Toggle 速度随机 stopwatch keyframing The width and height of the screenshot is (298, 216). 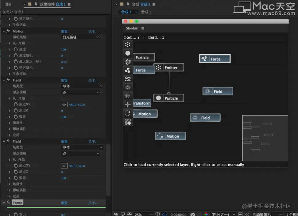[x=16, y=55]
